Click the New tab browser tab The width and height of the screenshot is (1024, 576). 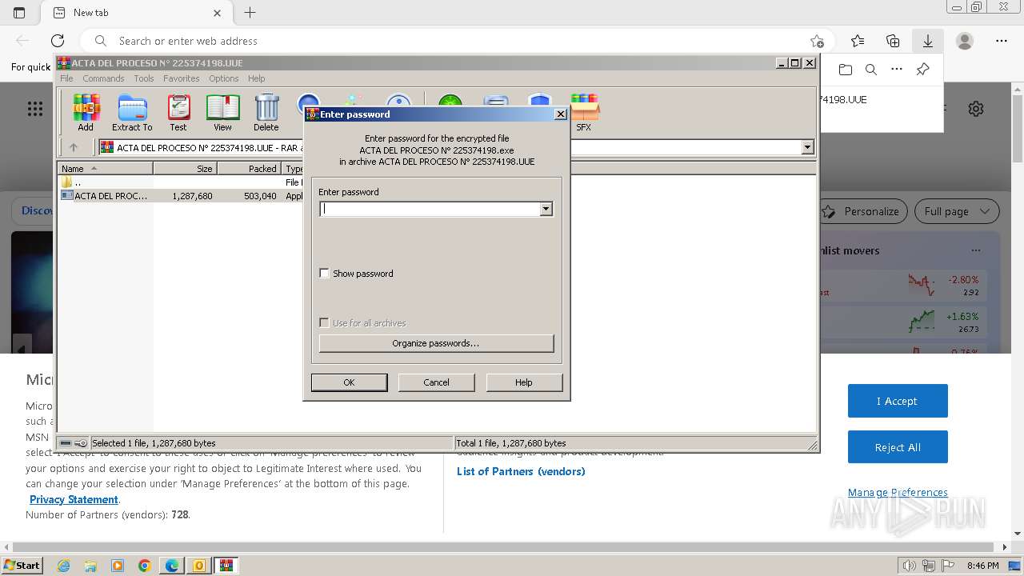pyautogui.click(x=136, y=13)
